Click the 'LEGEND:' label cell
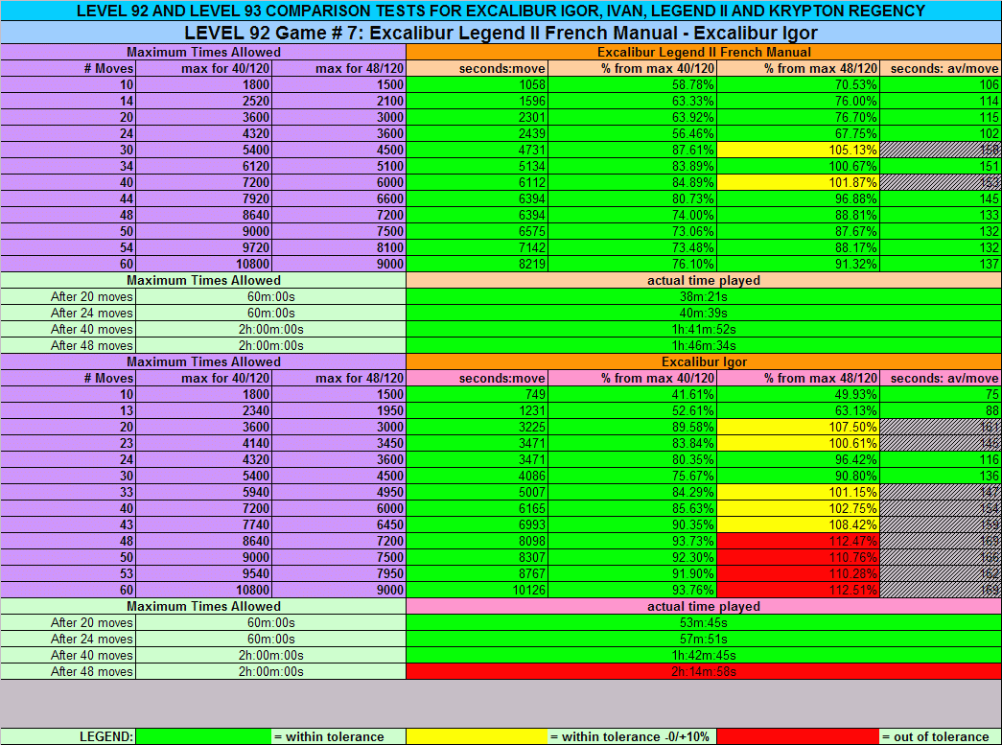 click(68, 736)
